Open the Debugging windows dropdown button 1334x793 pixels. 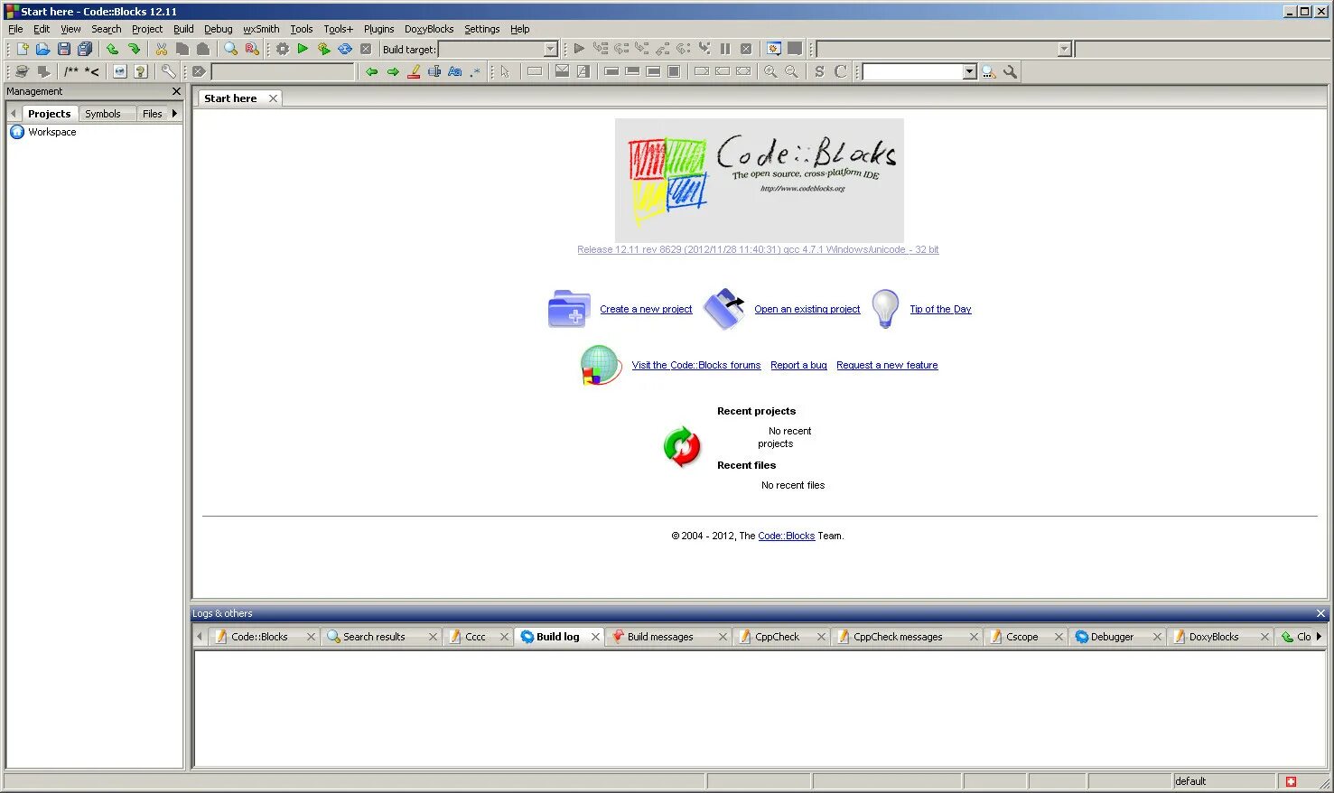773,49
